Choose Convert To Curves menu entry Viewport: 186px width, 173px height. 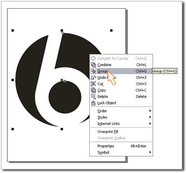pos(121,58)
